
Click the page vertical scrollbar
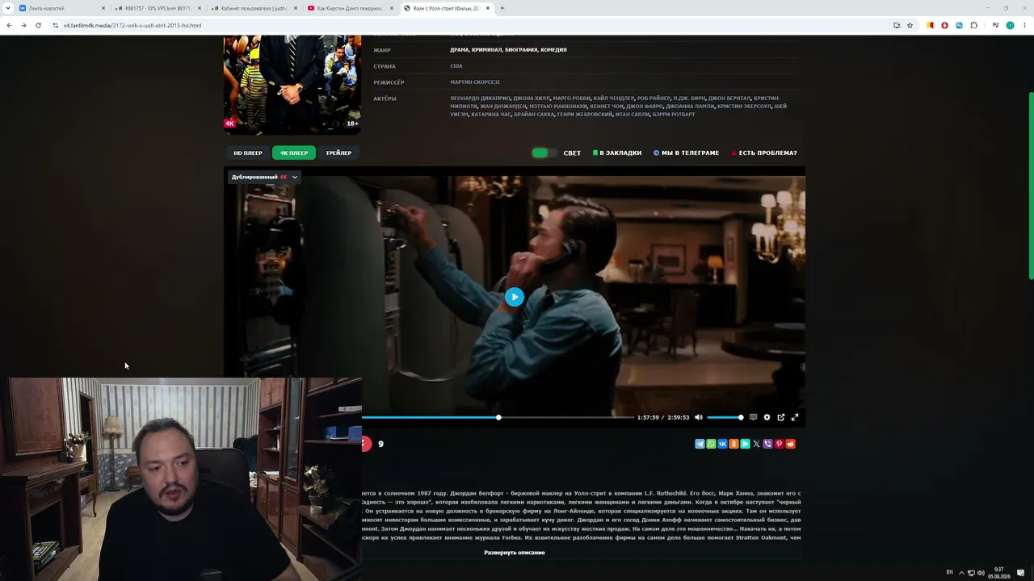coord(1031,186)
